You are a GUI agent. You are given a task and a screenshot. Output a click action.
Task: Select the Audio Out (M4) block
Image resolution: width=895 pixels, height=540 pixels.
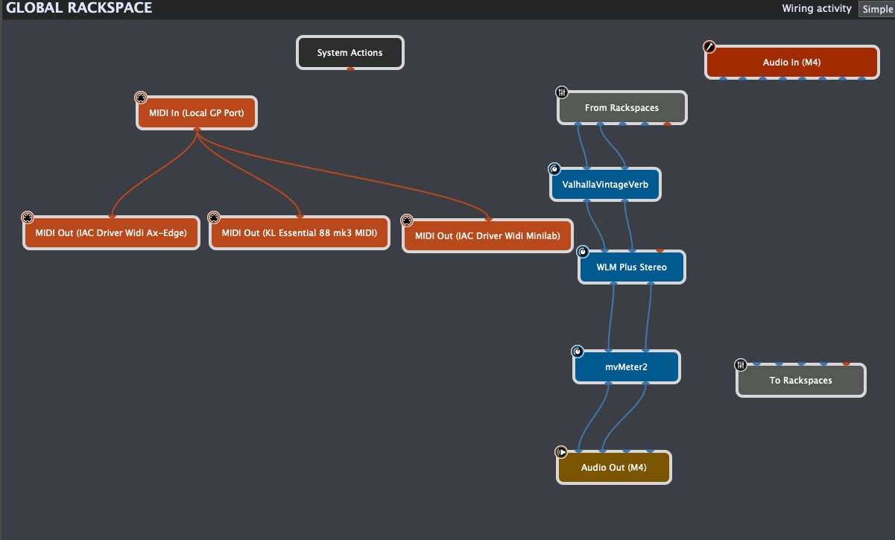coord(614,468)
